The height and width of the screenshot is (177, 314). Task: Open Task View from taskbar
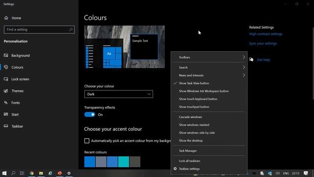pyautogui.click(x=22, y=173)
